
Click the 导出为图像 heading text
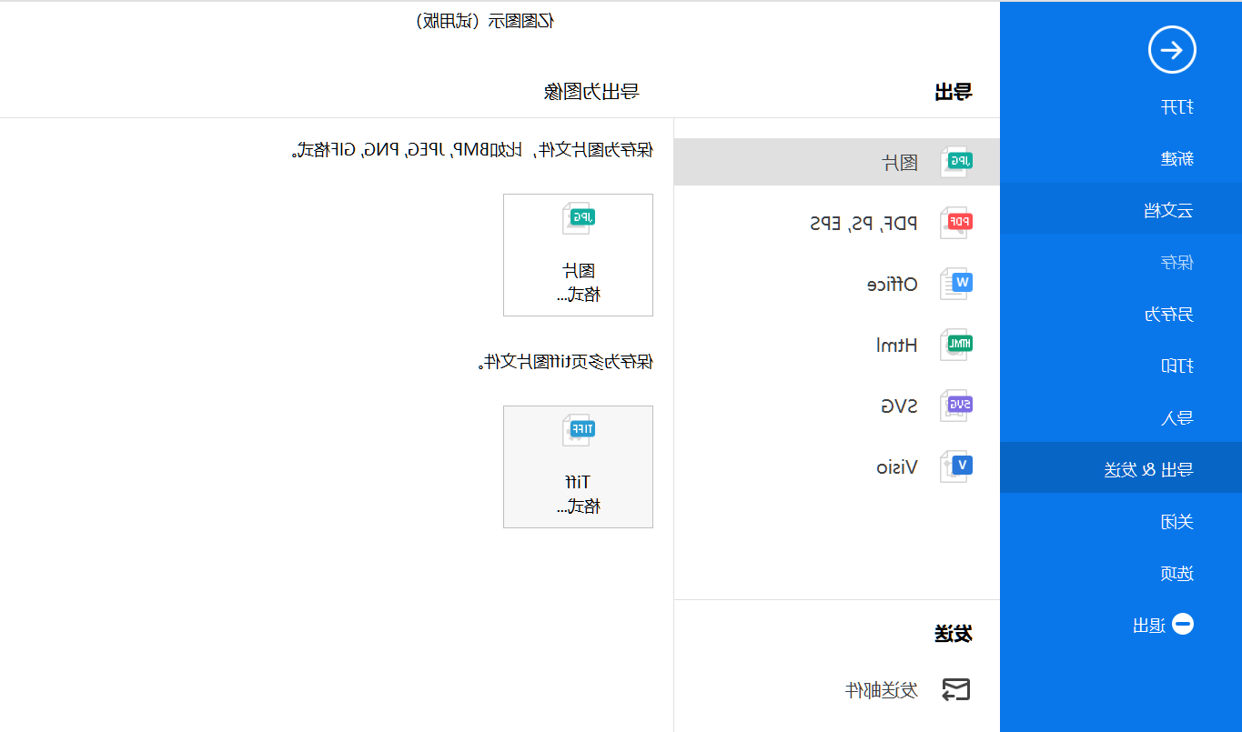tap(591, 91)
